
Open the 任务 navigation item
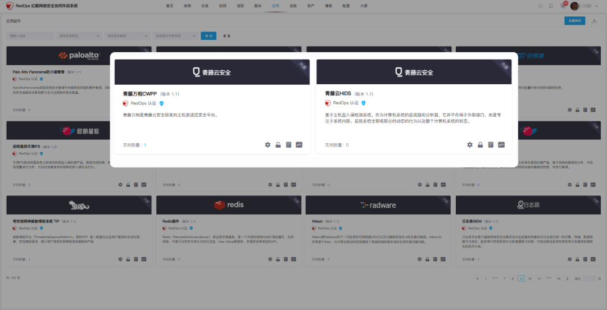pyautogui.click(x=205, y=6)
